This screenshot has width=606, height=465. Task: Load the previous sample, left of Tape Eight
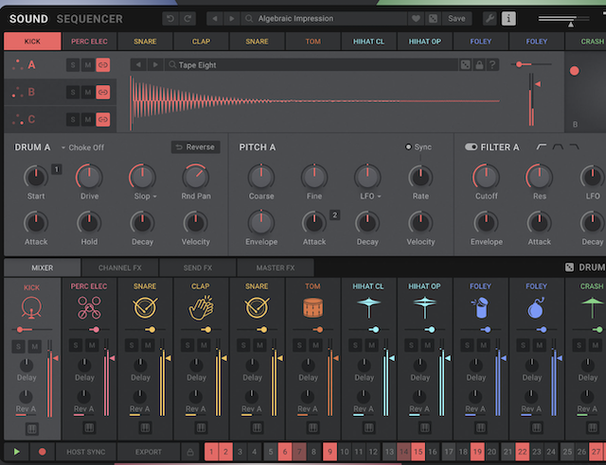coord(138,65)
